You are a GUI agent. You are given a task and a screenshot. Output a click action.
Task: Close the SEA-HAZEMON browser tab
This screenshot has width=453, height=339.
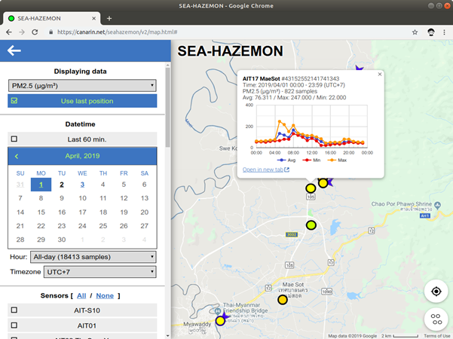[94, 19]
